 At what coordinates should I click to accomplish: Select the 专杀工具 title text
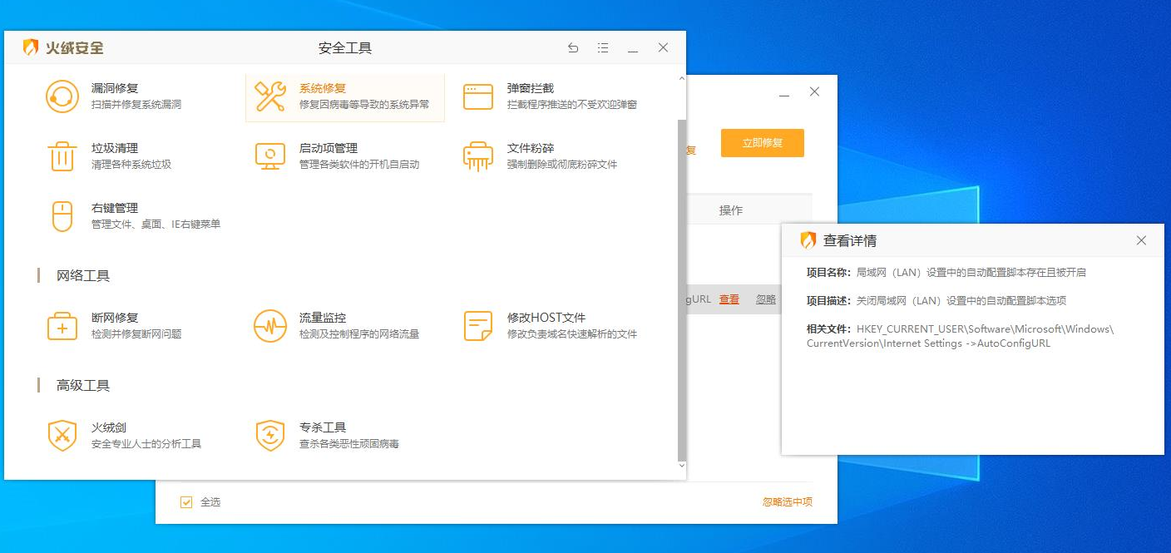click(x=323, y=427)
